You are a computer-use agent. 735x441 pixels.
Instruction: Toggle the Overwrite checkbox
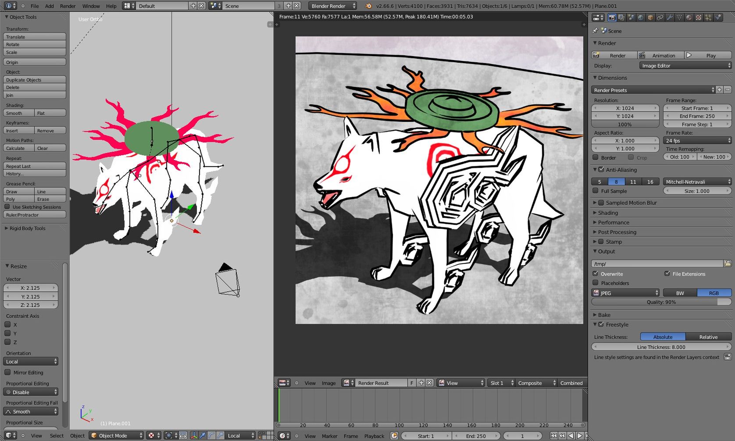(x=596, y=274)
